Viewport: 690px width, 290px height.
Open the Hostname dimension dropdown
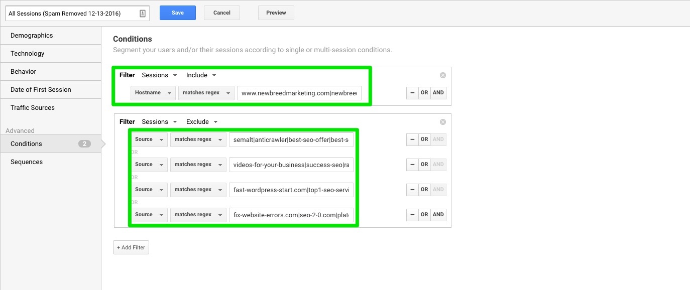point(153,93)
